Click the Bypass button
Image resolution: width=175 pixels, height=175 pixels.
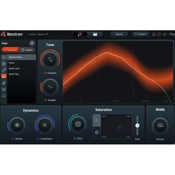tap(119, 35)
